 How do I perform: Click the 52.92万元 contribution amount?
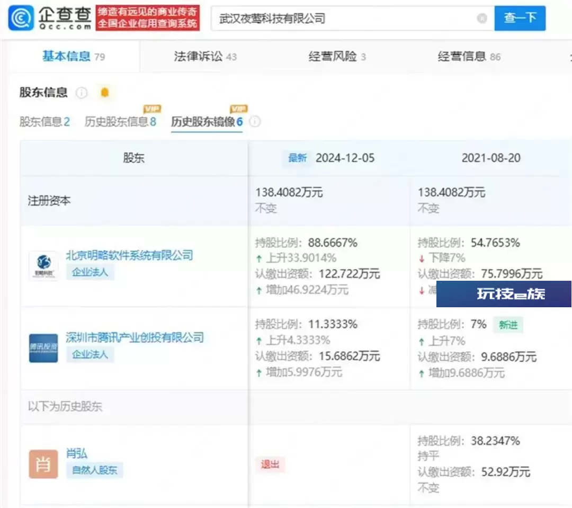tap(506, 472)
